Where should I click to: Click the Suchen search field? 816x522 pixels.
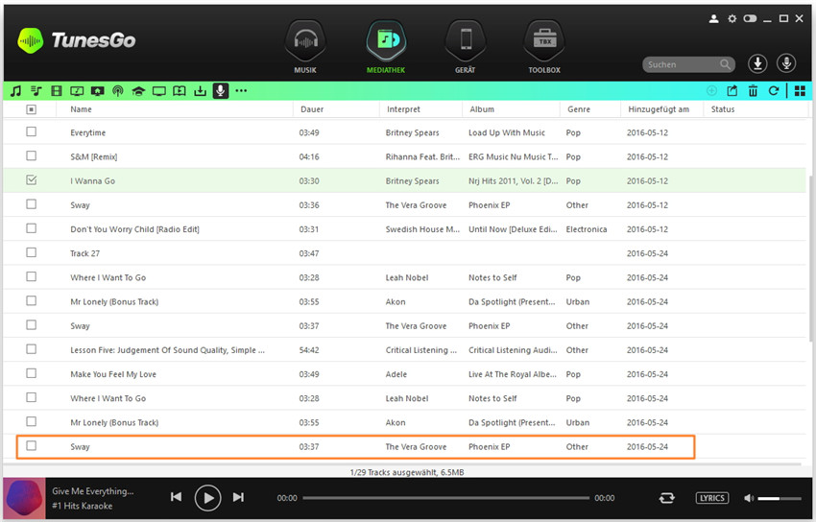point(680,64)
